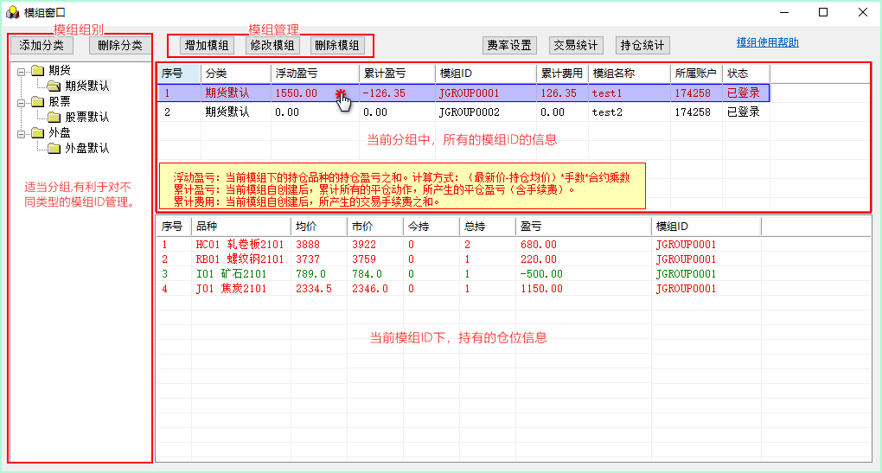This screenshot has height=473, width=882.
Task: Open the 费率设置 dialog
Action: point(509,46)
